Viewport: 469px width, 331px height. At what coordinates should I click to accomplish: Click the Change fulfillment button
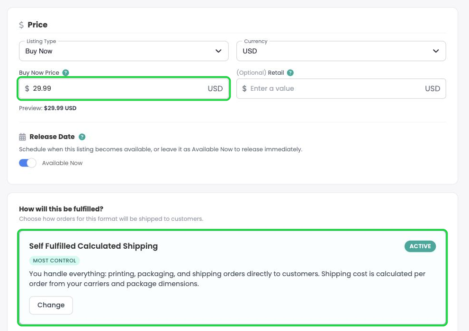[51, 305]
